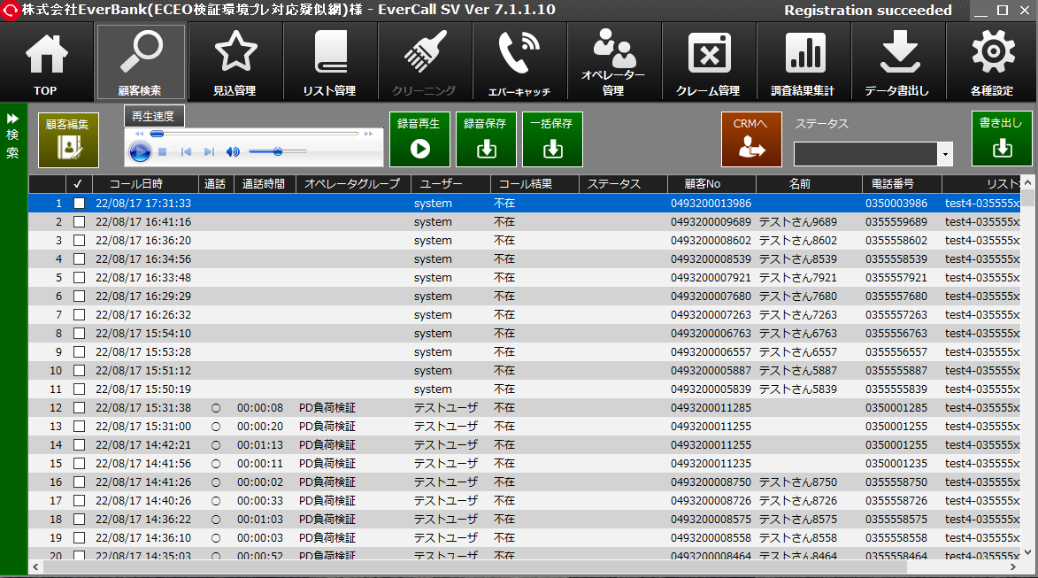Open 見込管理 star icon

click(x=235, y=62)
